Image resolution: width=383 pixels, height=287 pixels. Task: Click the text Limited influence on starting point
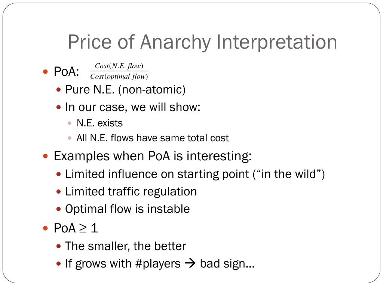157,174
